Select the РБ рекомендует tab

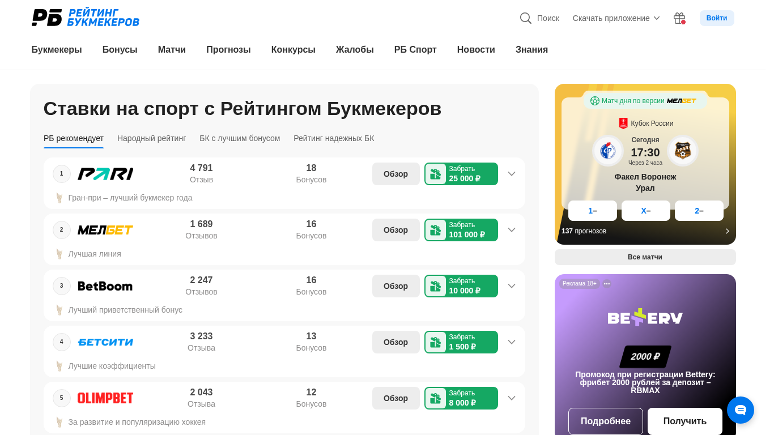click(74, 138)
